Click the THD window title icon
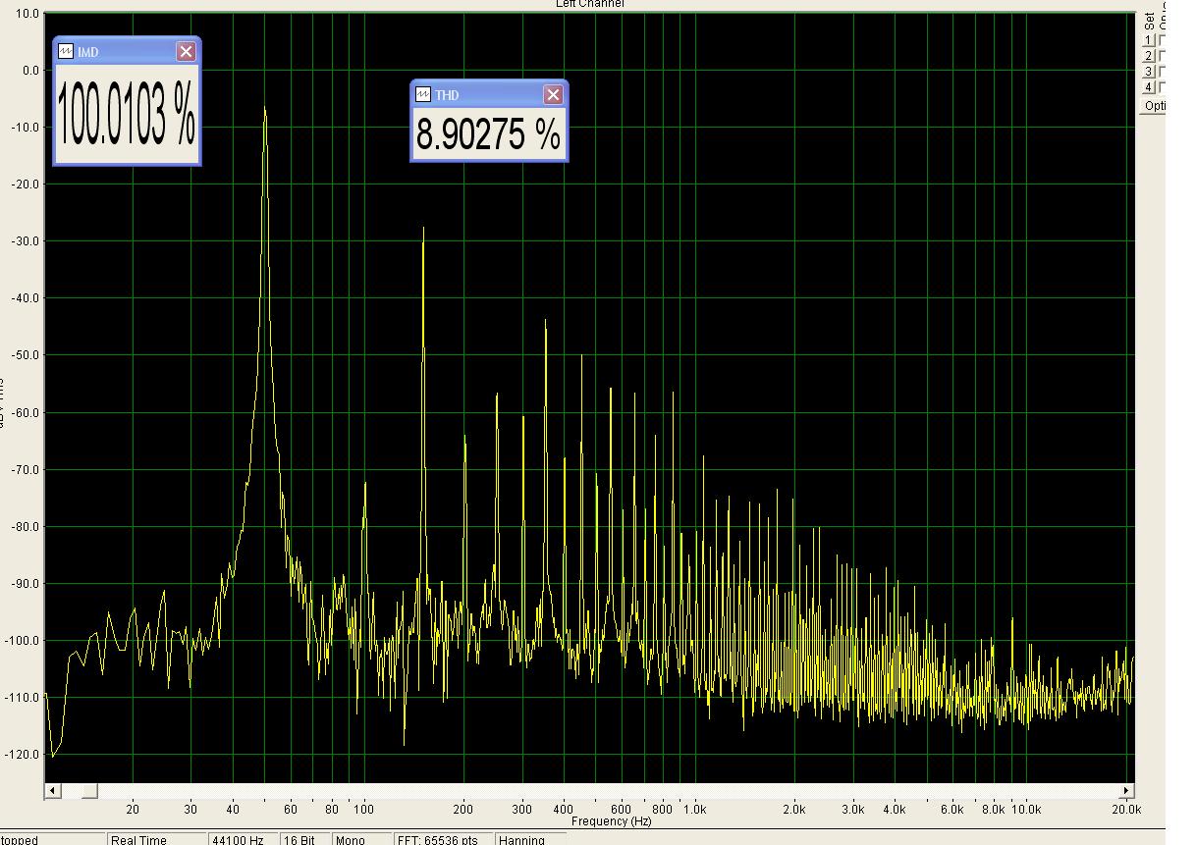The height and width of the screenshot is (845, 1196). pyautogui.click(x=423, y=94)
